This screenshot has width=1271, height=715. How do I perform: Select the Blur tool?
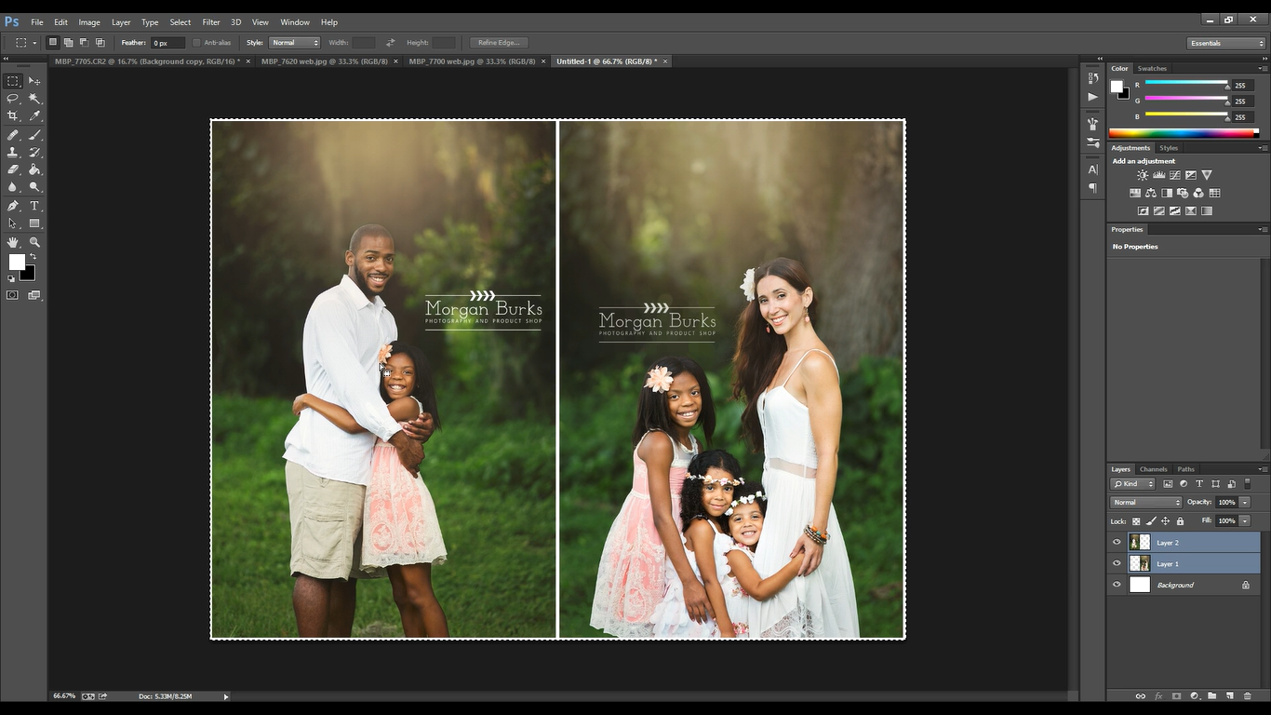tap(13, 187)
